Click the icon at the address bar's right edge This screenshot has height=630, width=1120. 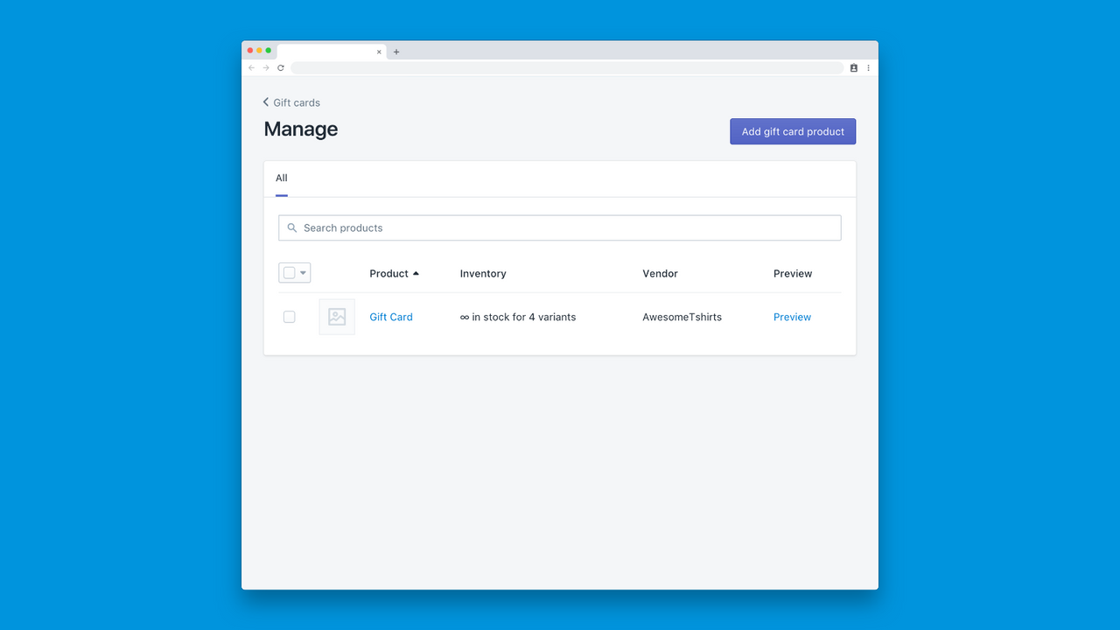(853, 67)
